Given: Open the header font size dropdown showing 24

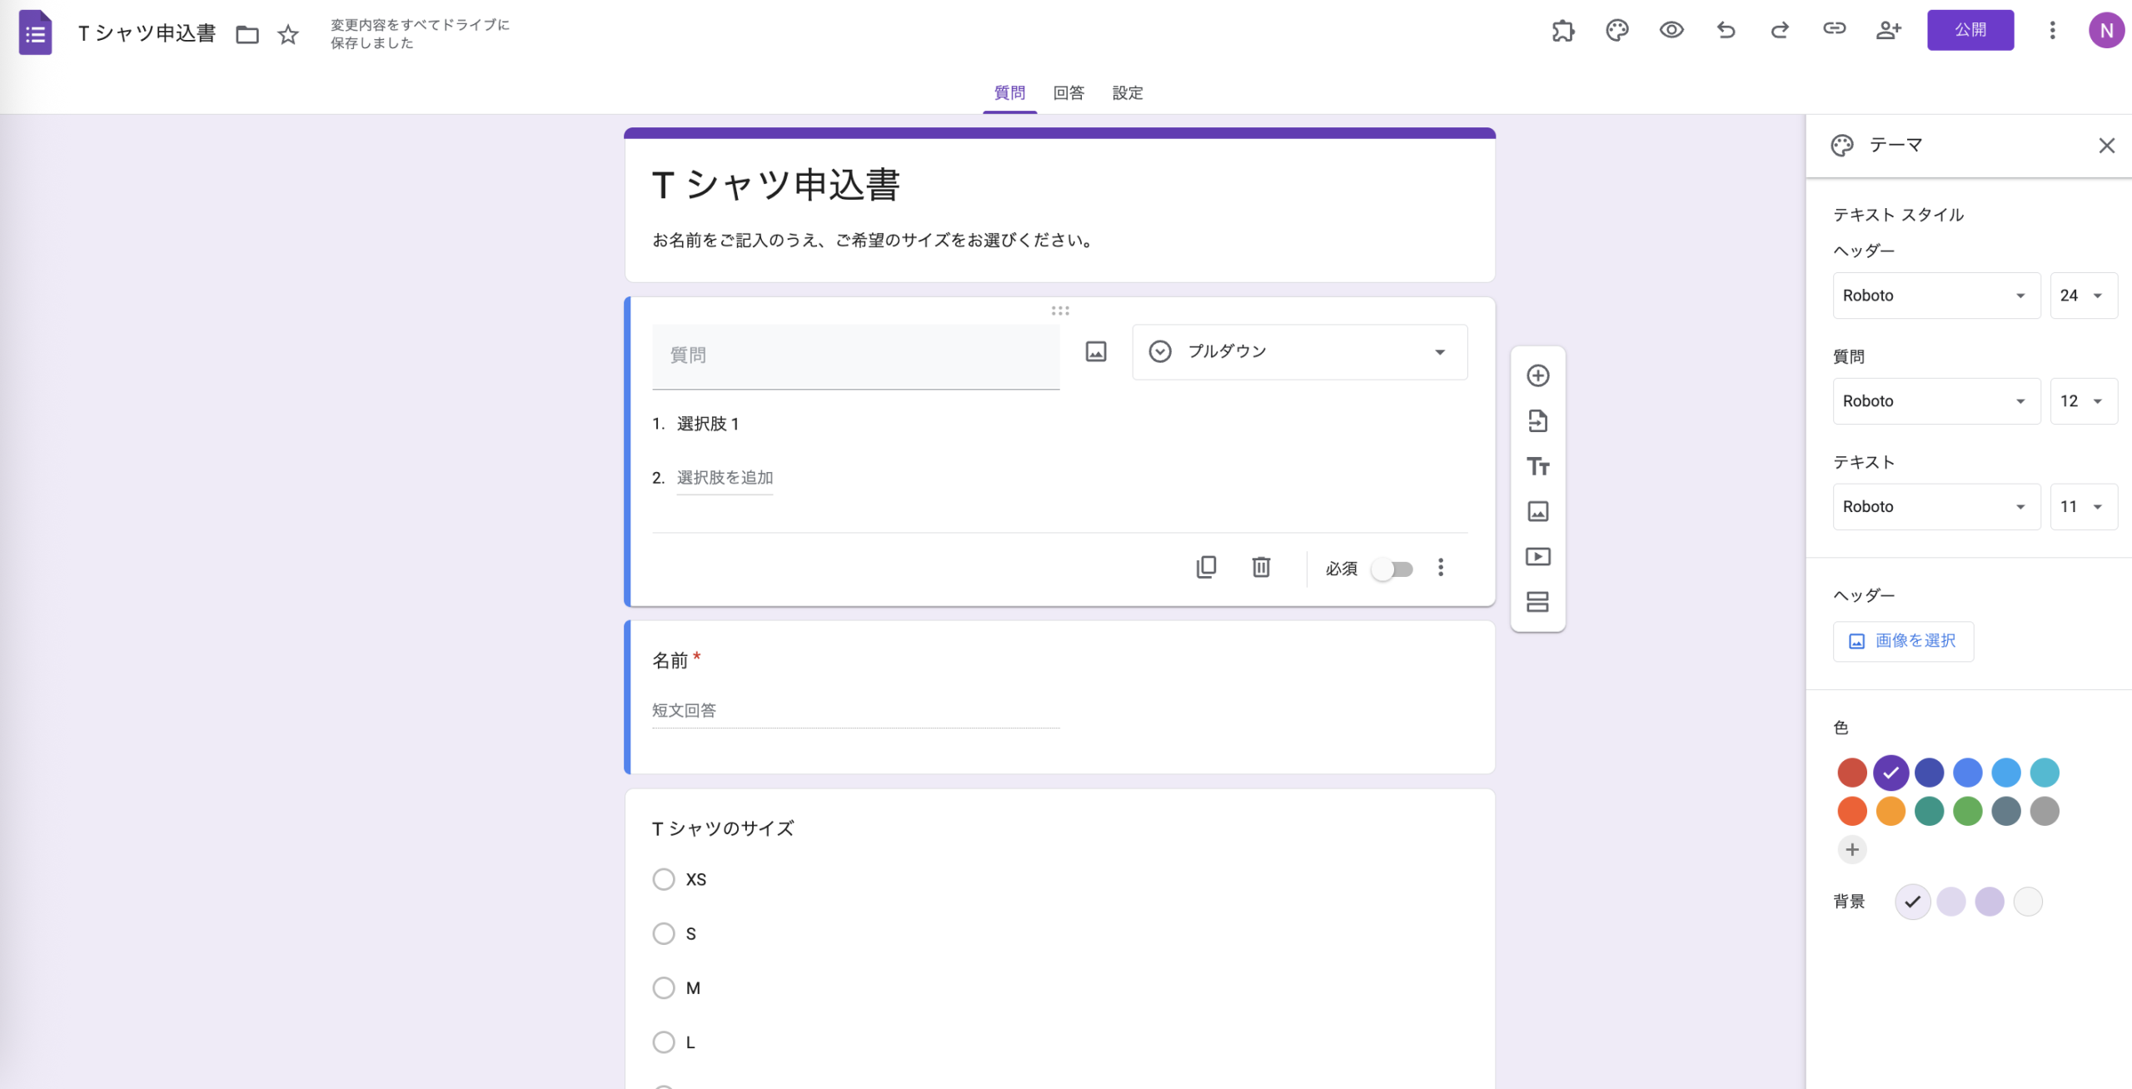Looking at the screenshot, I should (x=2084, y=296).
